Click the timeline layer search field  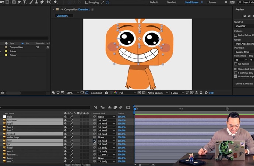point(45,107)
